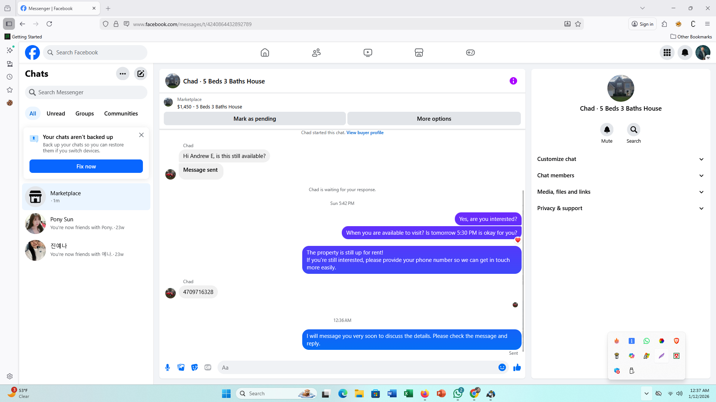This screenshot has width=716, height=402.
Task: Expand Privacy & support section
Action: [x=621, y=208]
